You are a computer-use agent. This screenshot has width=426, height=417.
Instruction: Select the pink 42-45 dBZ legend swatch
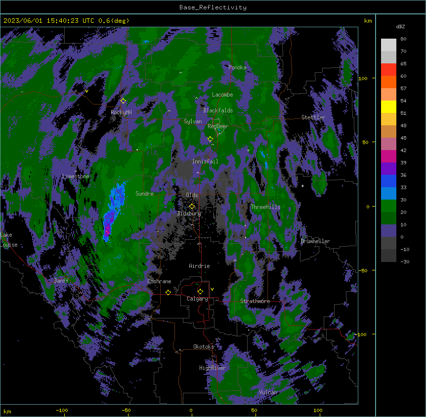tap(388, 144)
